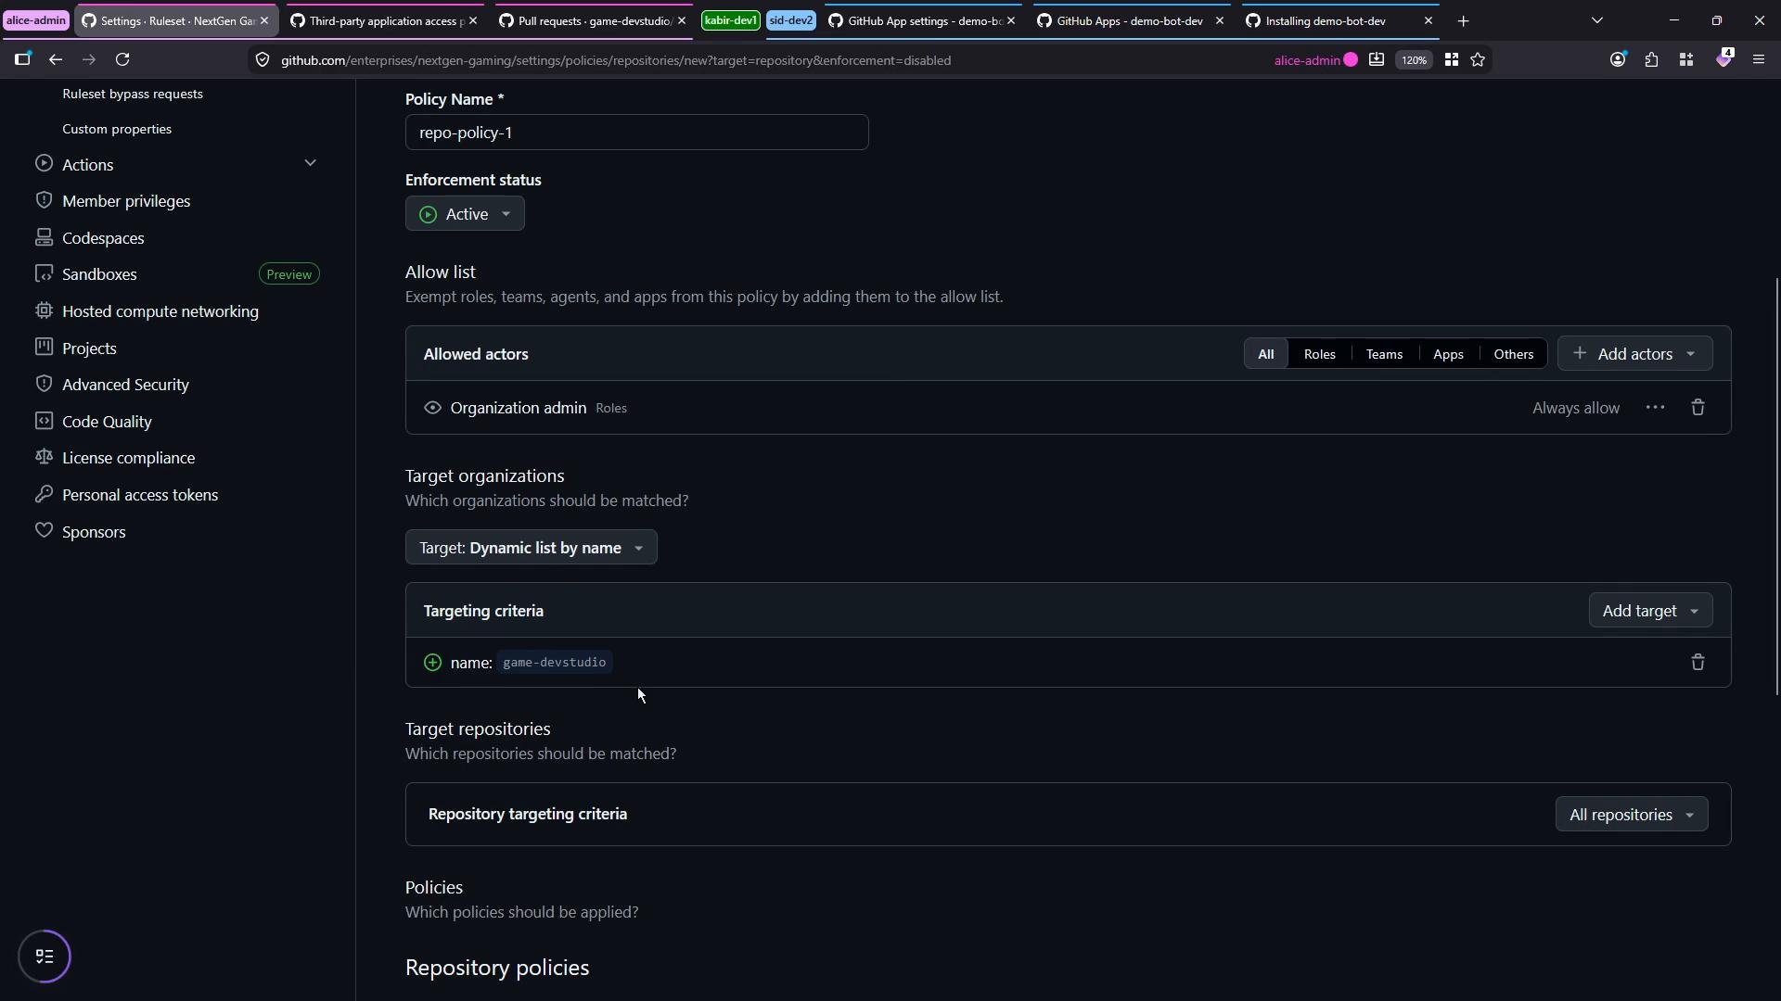1781x1001 pixels.
Task: Filter allowed actors by Teams
Action: tap(1384, 354)
